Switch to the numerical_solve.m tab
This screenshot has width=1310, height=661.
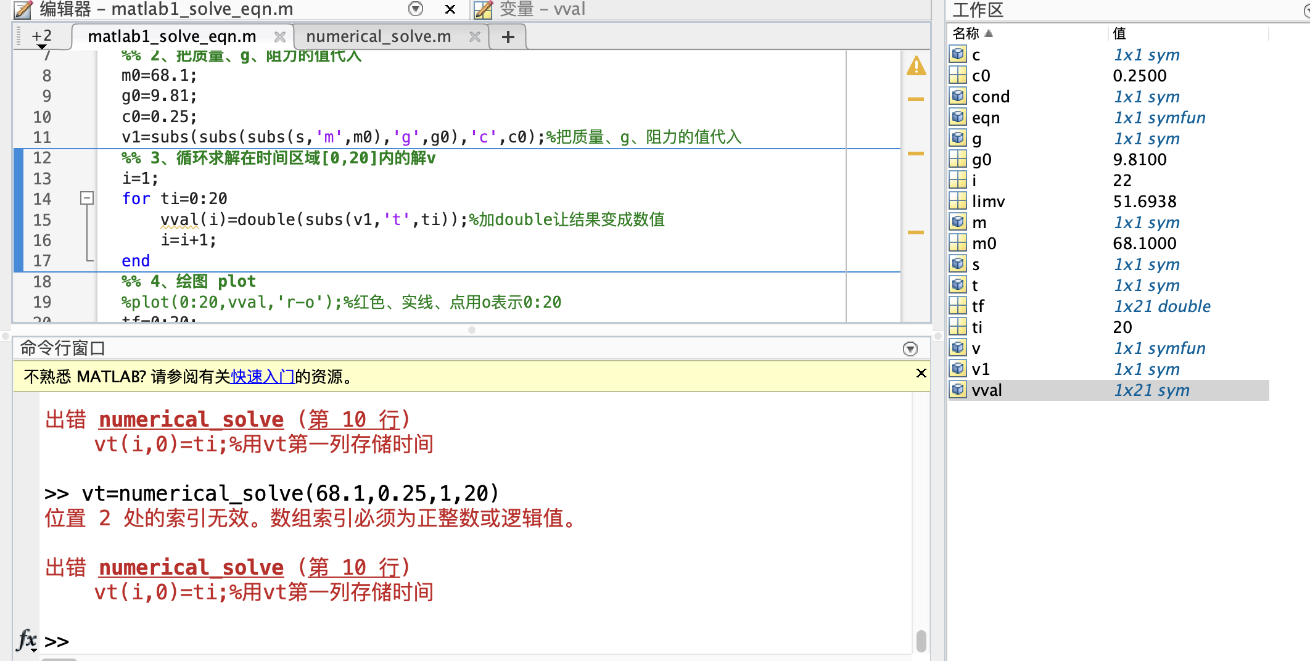click(378, 37)
